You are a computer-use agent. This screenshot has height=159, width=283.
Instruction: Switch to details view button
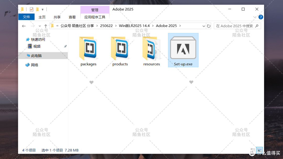253,150
